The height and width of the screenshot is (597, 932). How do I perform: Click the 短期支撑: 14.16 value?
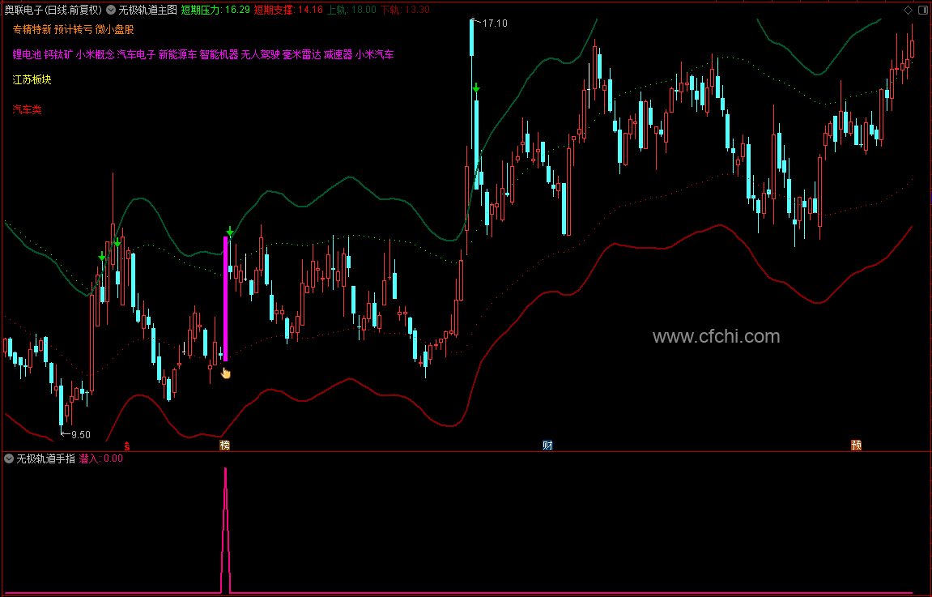coord(288,10)
